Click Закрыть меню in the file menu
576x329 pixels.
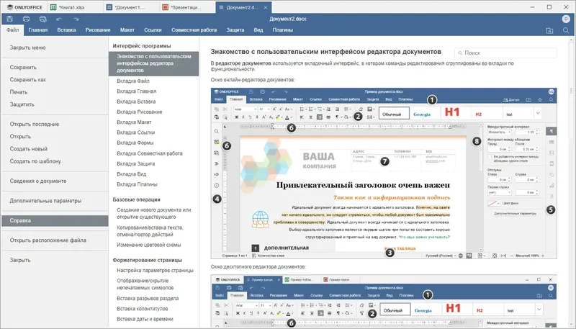point(55,48)
